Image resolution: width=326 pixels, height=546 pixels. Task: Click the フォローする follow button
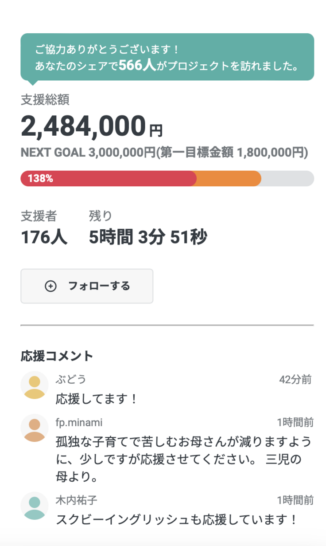(87, 286)
